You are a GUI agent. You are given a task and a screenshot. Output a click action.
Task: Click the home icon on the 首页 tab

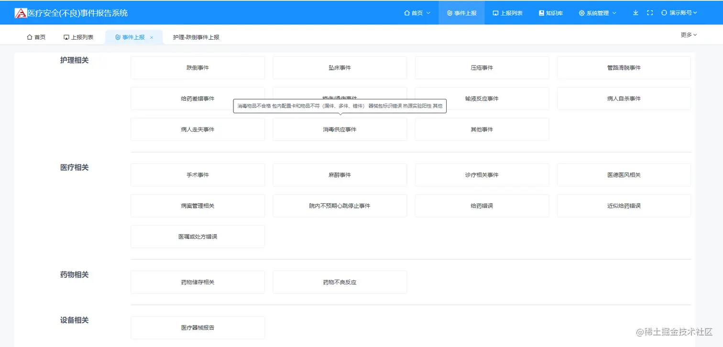(x=29, y=36)
